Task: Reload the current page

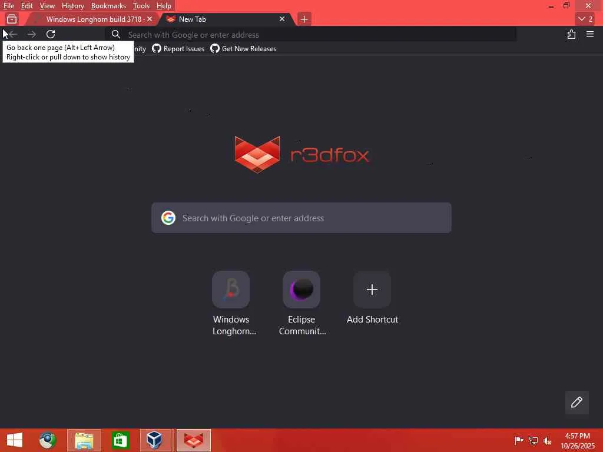Action: pyautogui.click(x=51, y=34)
